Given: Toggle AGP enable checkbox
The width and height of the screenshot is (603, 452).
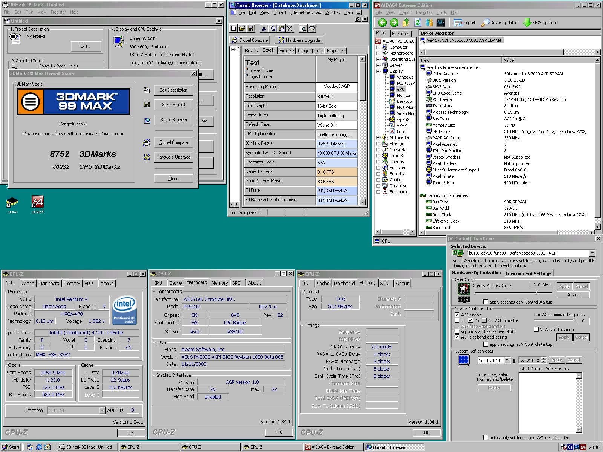Looking at the screenshot, I should (457, 315).
